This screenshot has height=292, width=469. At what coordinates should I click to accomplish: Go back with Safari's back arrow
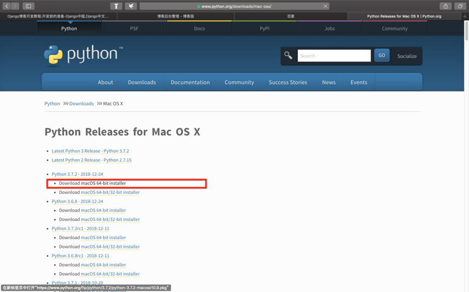click(7, 6)
